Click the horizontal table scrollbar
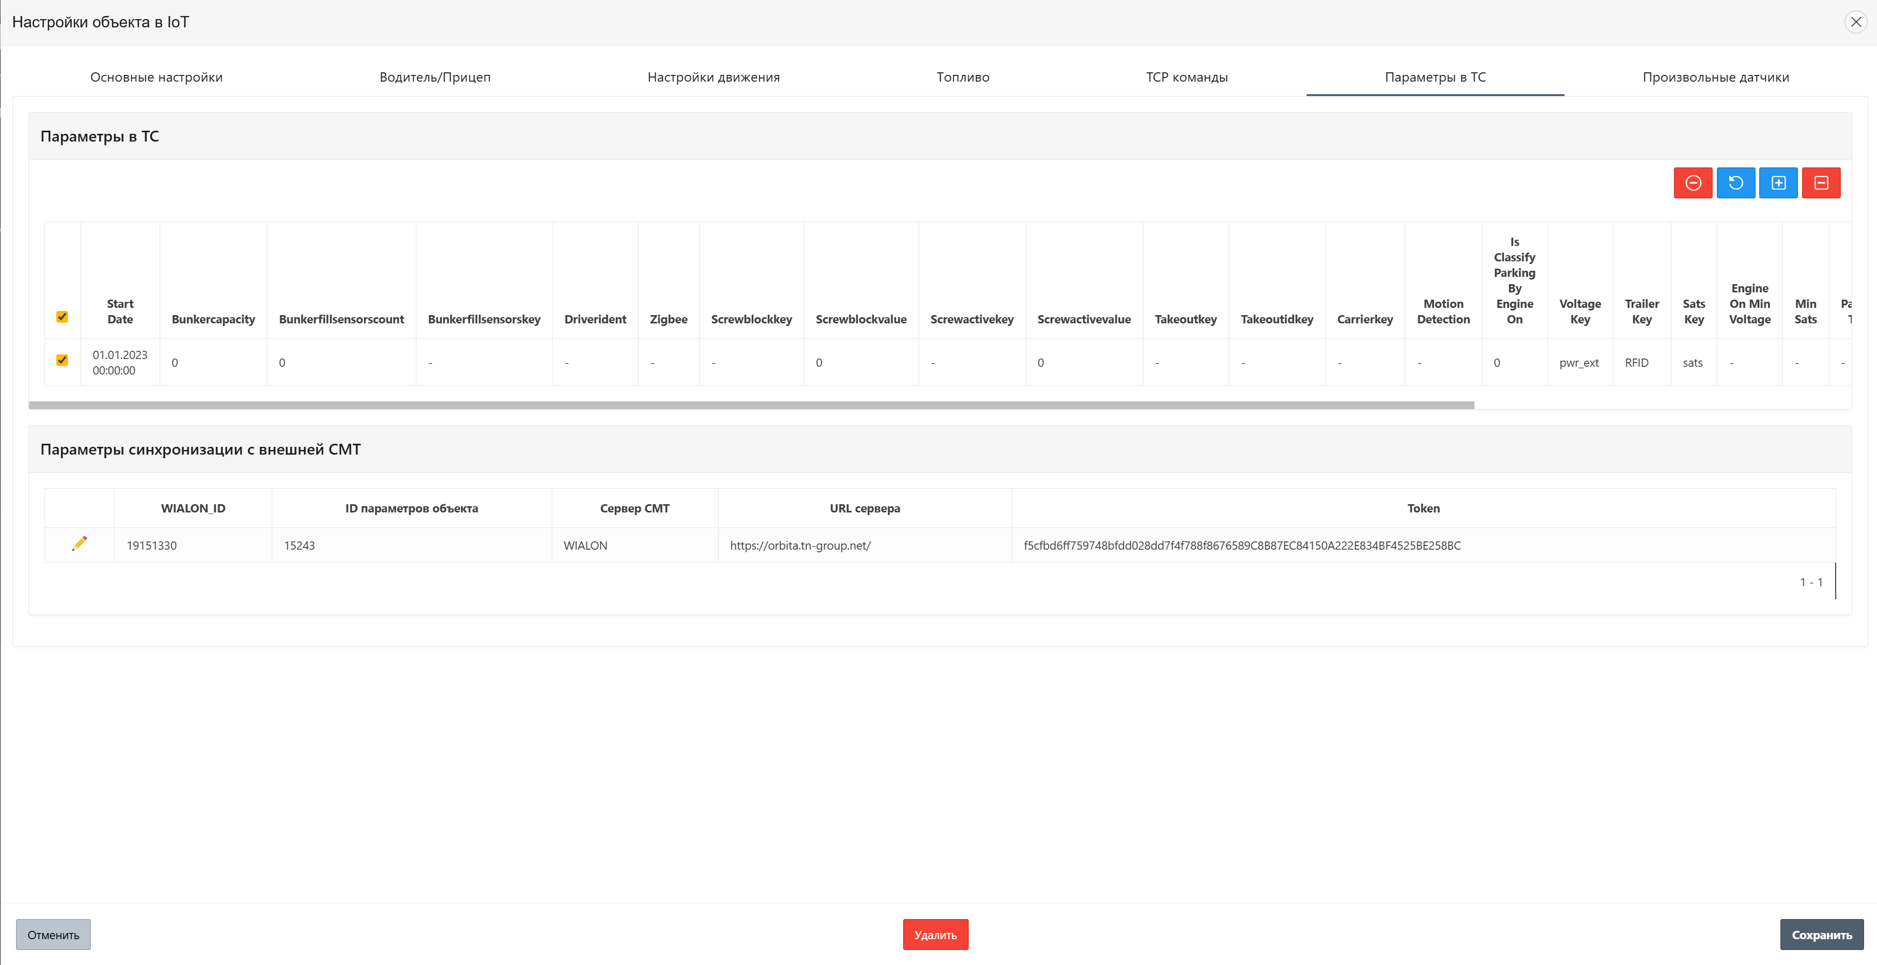The width and height of the screenshot is (1877, 965). coord(751,405)
